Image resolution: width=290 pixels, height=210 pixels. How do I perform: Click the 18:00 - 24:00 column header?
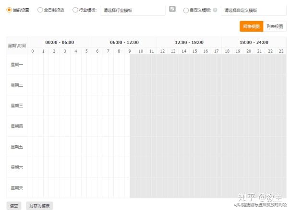pos(254,42)
